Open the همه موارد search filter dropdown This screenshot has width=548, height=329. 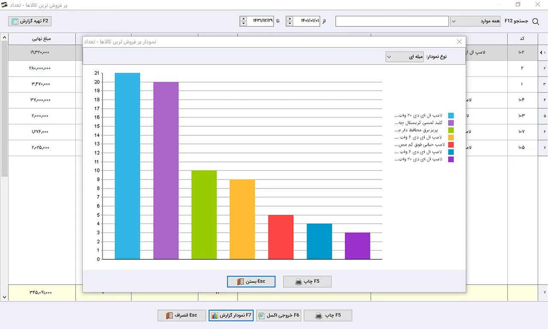point(475,21)
